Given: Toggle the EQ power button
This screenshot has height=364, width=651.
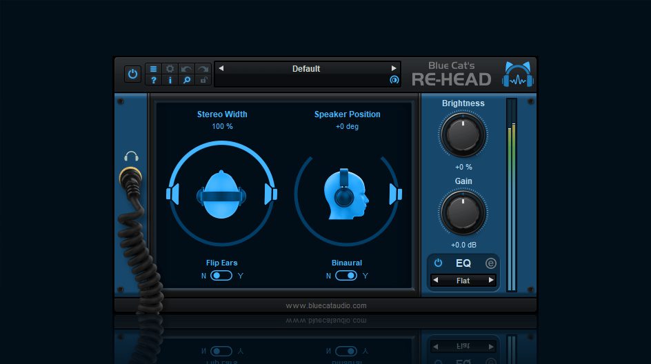Looking at the screenshot, I should [438, 263].
